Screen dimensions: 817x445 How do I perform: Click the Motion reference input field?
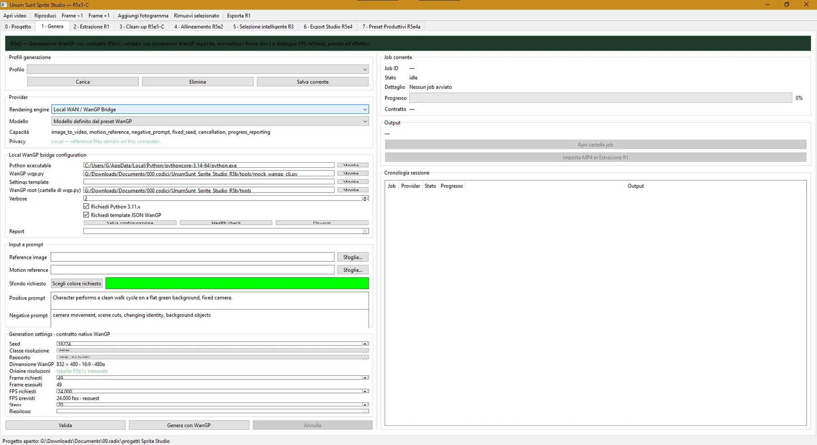(x=192, y=270)
